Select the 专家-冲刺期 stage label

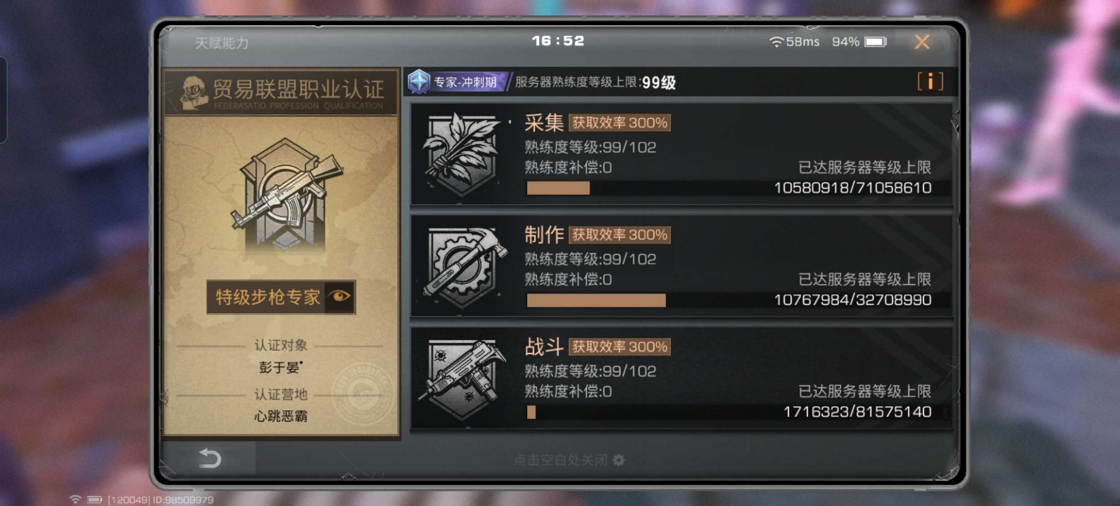click(465, 82)
